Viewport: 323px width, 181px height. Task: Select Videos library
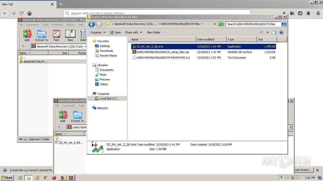click(x=104, y=84)
